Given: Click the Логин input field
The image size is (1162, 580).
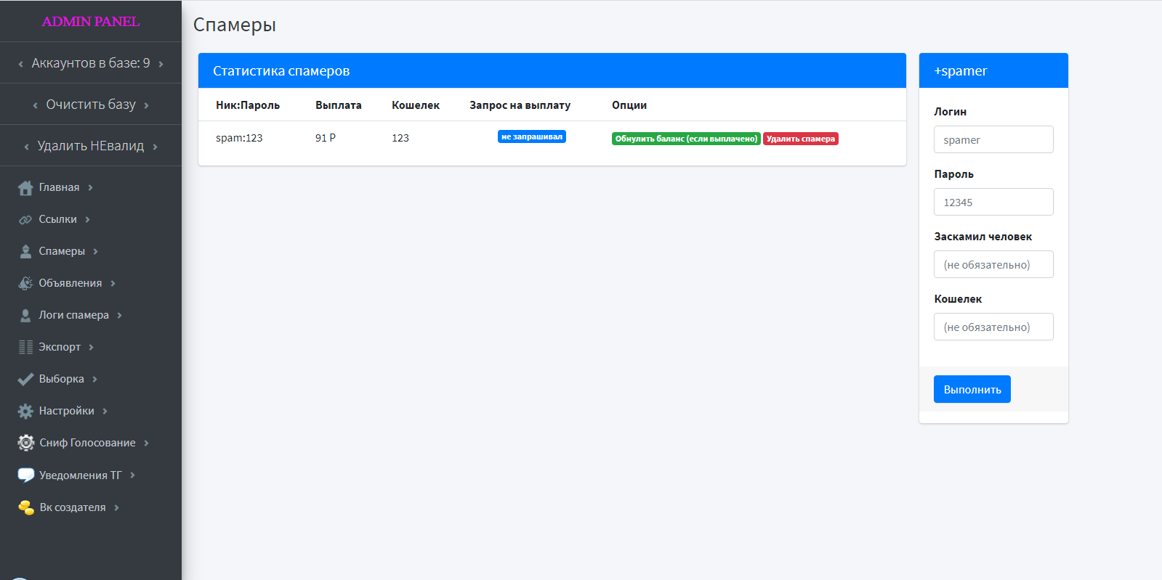Looking at the screenshot, I should (x=993, y=139).
